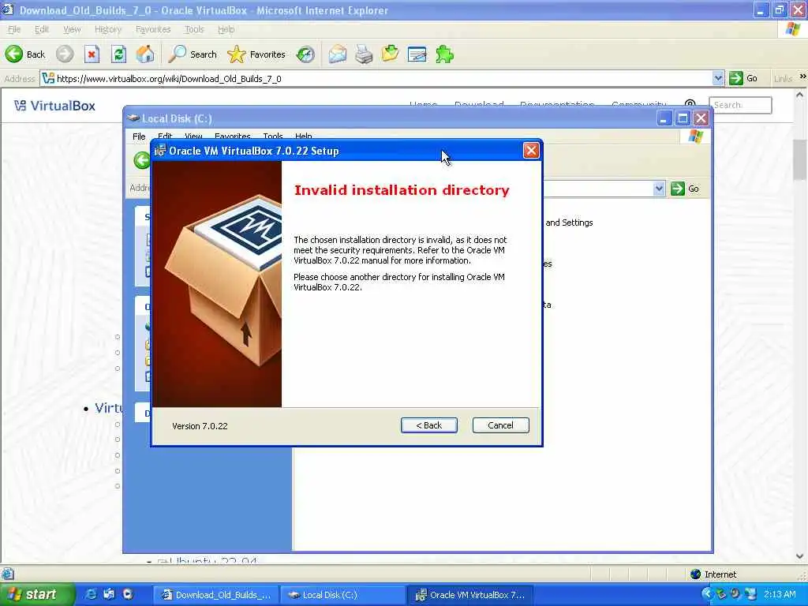This screenshot has height=606, width=808.
Task: Go to the Home page icon
Action: 145,54
